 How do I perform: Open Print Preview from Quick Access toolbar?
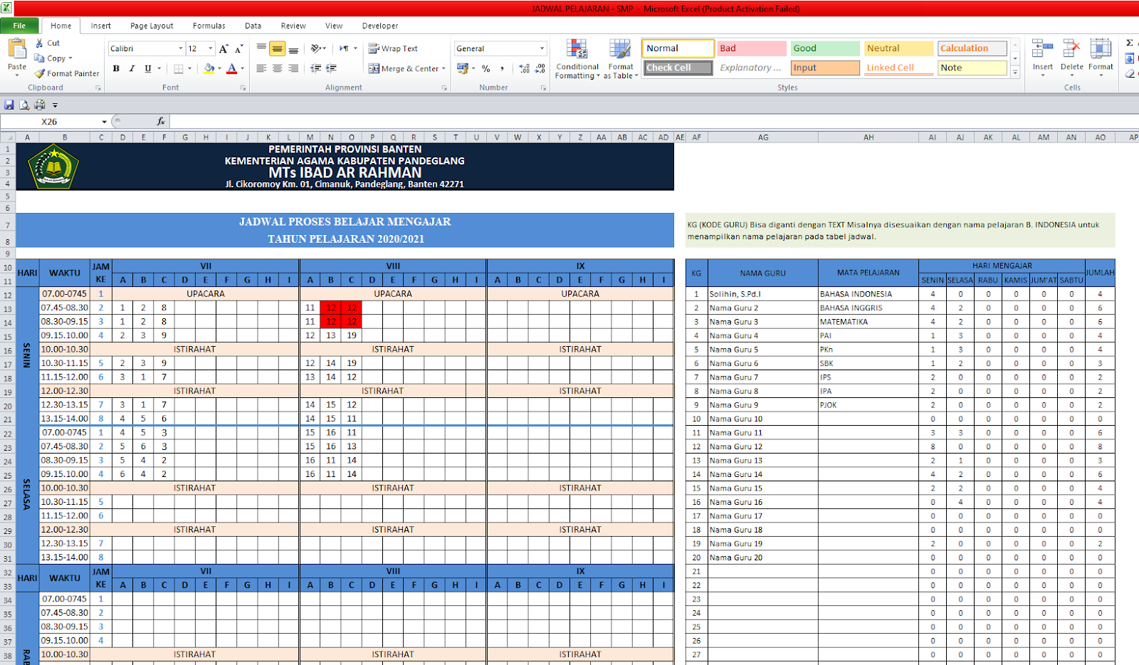[24, 105]
